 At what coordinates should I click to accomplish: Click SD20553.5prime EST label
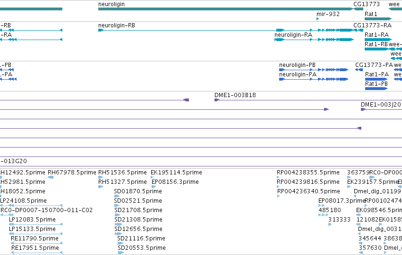pyautogui.click(x=142, y=248)
